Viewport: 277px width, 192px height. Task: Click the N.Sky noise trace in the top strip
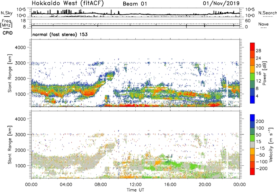tap(135, 14)
